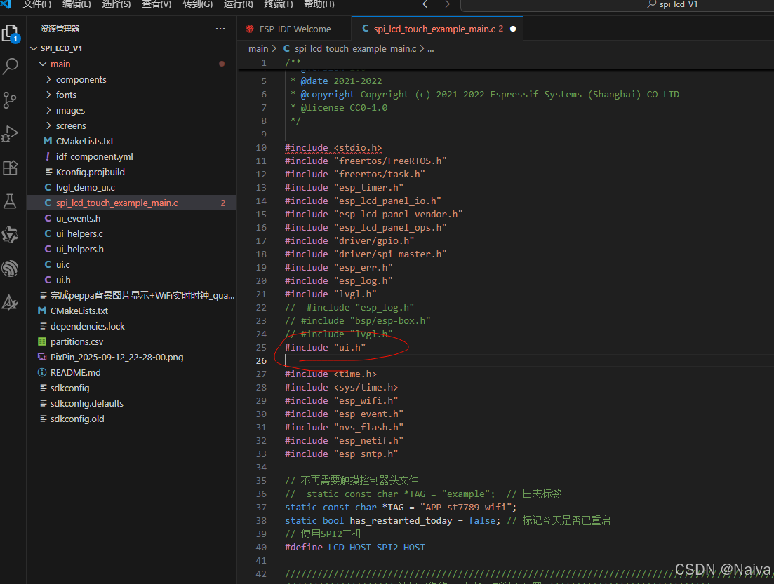Click the 资源管理器 panel title
The height and width of the screenshot is (584, 774).
(x=60, y=29)
